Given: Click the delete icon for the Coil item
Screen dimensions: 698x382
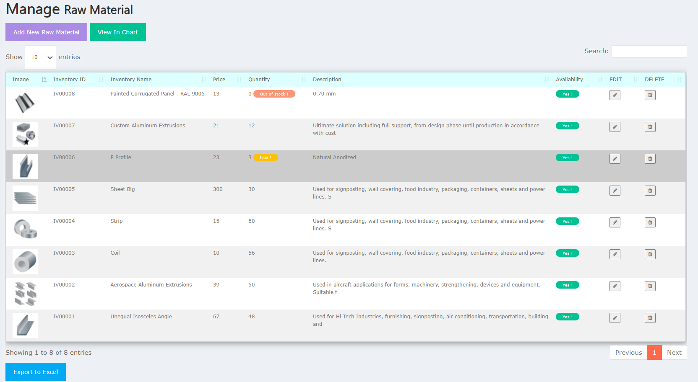Looking at the screenshot, I should click(x=650, y=254).
